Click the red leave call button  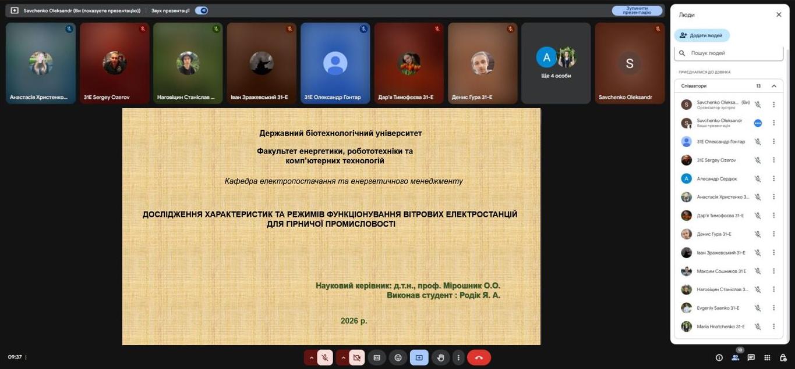tap(479, 358)
